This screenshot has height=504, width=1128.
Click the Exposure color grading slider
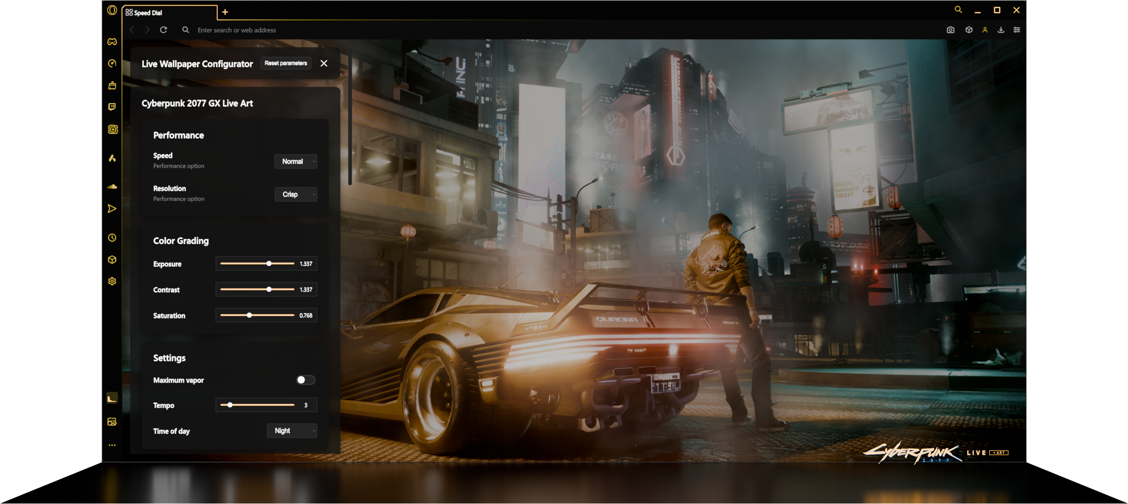tap(270, 263)
